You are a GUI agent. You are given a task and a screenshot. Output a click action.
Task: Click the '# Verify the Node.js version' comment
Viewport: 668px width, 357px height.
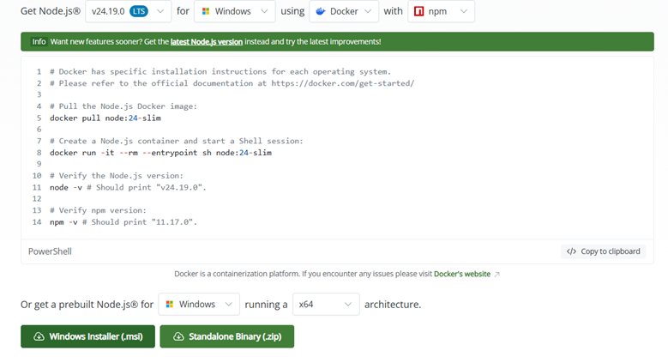point(117,176)
